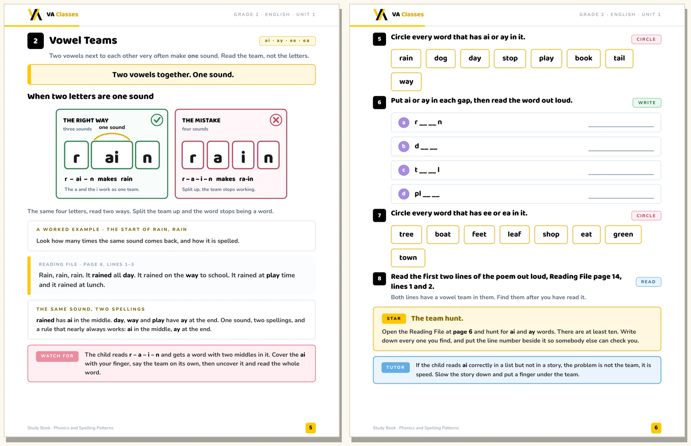Click the yellow page number 6 badge

coord(656,428)
